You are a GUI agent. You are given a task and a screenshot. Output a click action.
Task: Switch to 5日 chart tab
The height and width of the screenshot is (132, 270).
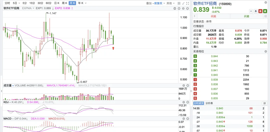tap(15, 3)
